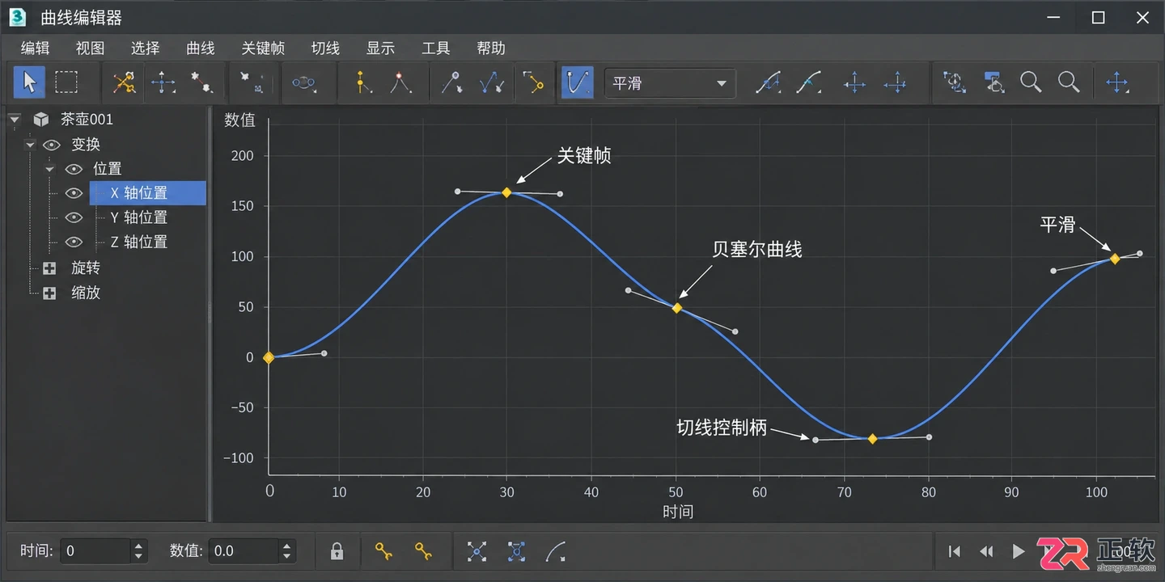Play the animation with play button

1019,551
